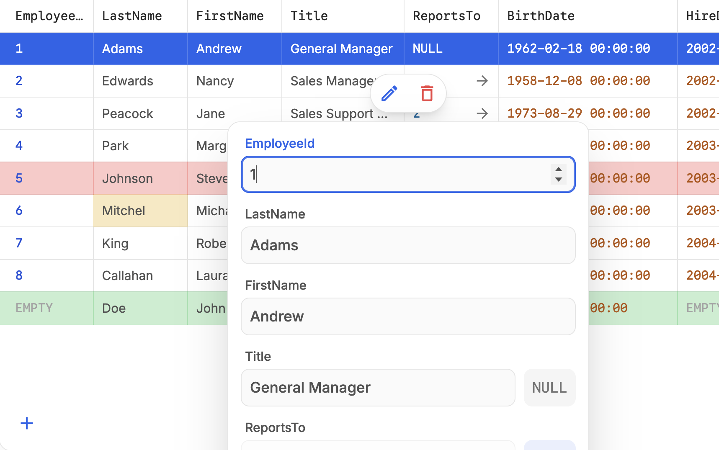The height and width of the screenshot is (450, 719).
Task: Sort by the LastName column header
Action: tap(132, 16)
